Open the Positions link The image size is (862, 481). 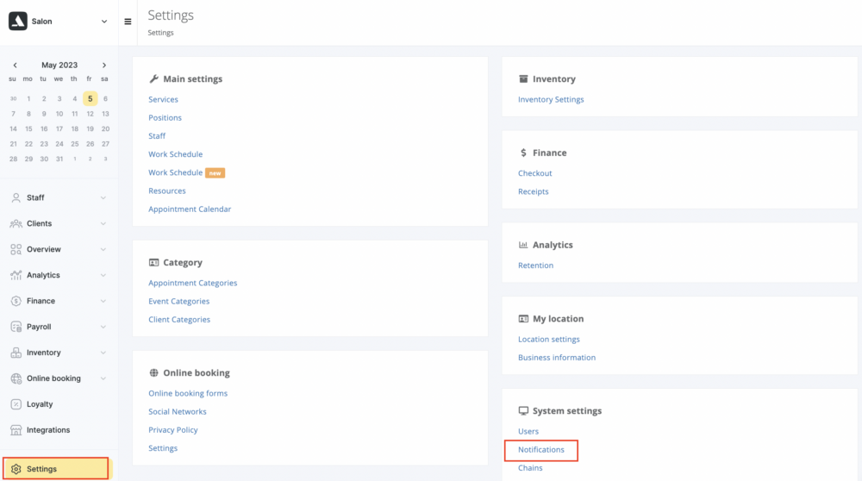point(165,117)
